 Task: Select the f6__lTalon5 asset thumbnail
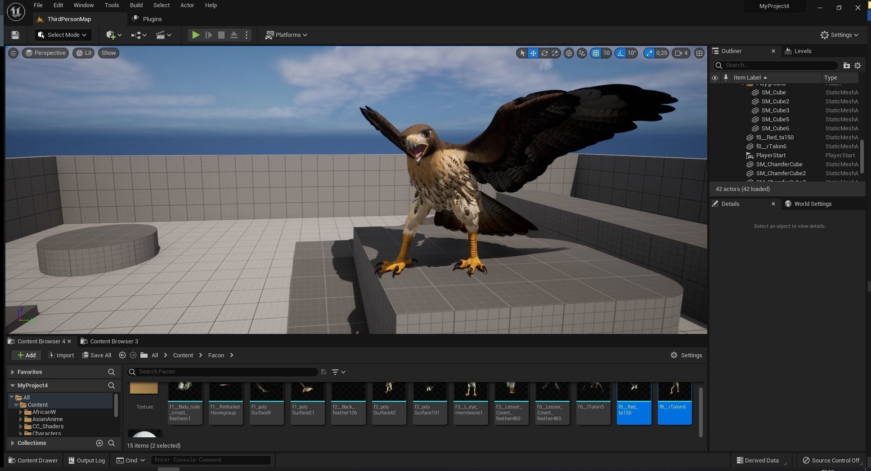[593, 403]
